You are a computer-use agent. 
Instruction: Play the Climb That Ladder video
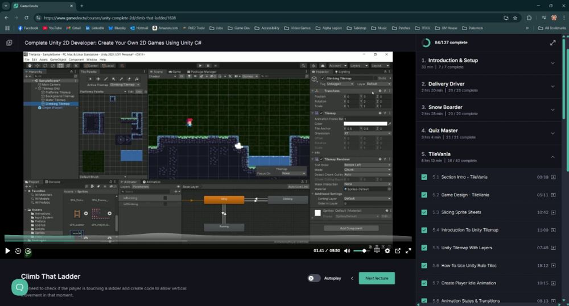[x=7, y=250]
